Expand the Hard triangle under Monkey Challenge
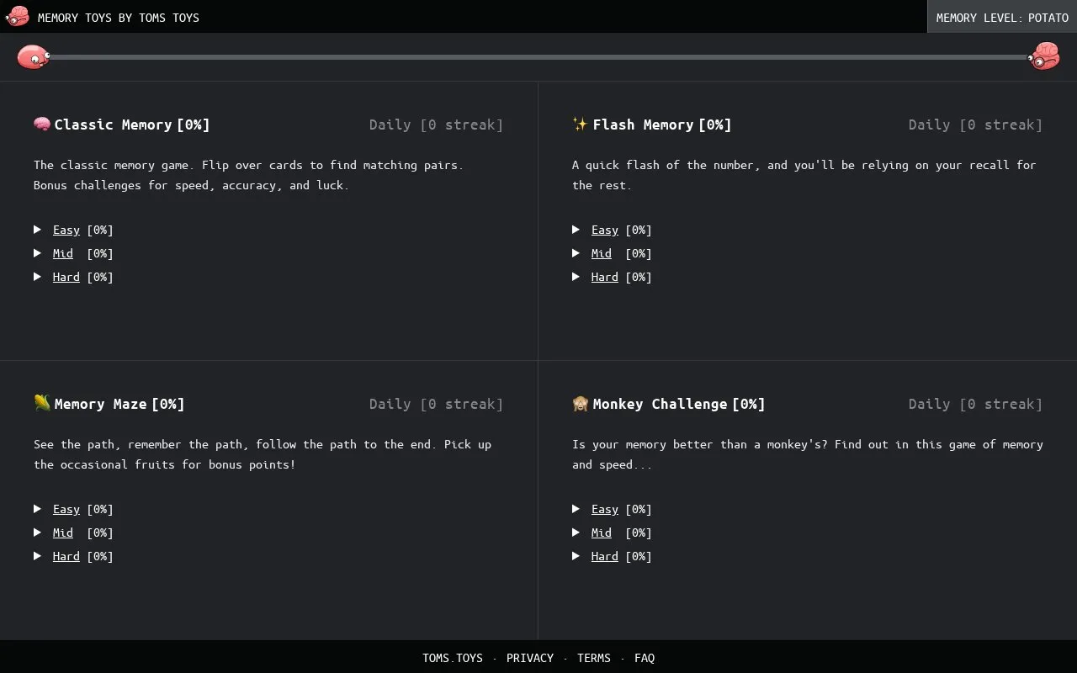1077x673 pixels. [x=576, y=555]
